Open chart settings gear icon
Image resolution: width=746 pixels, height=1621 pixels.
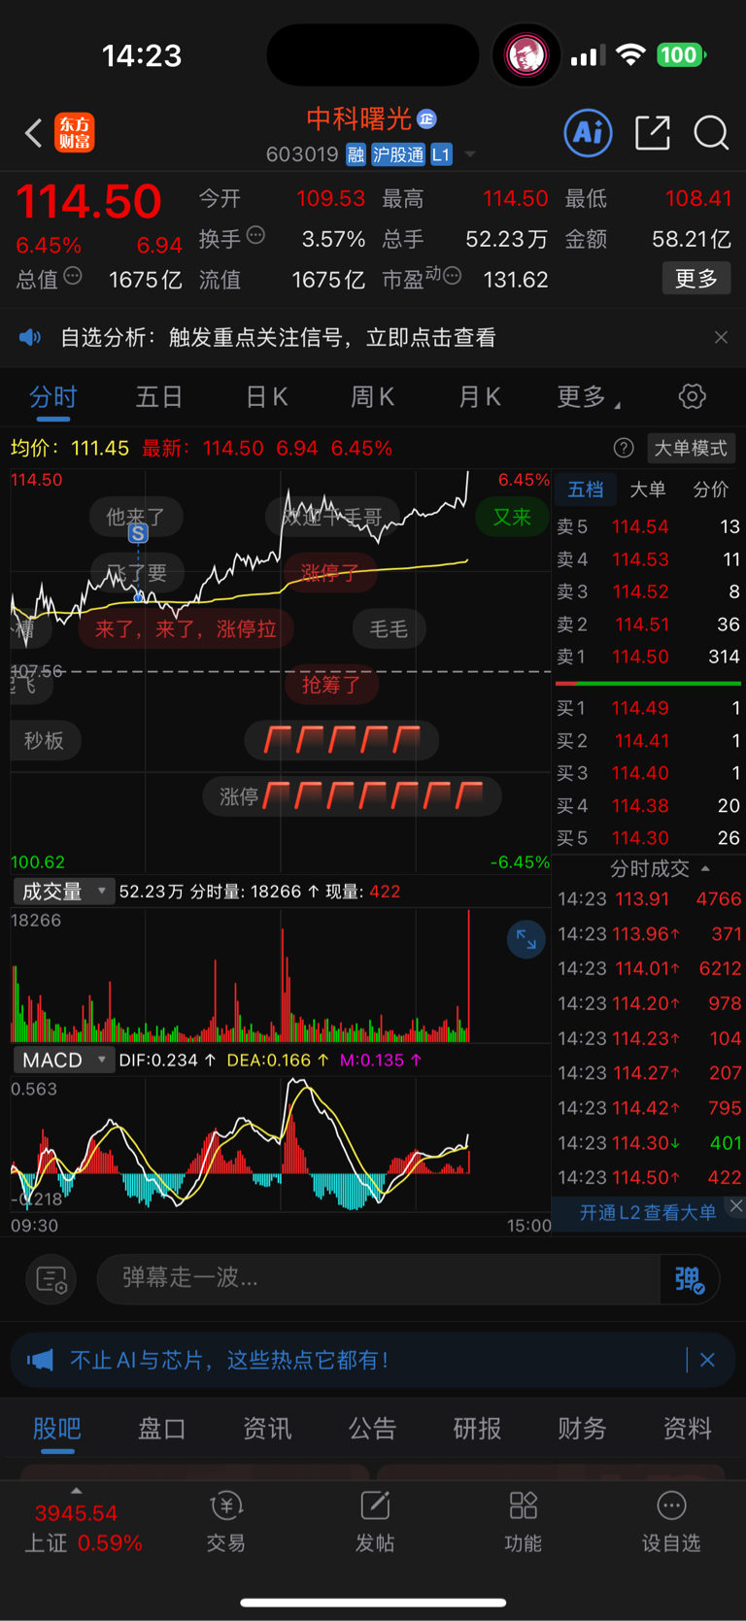pos(692,396)
